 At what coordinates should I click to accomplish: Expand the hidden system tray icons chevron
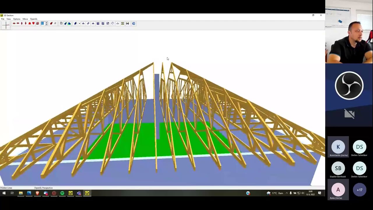point(286,193)
